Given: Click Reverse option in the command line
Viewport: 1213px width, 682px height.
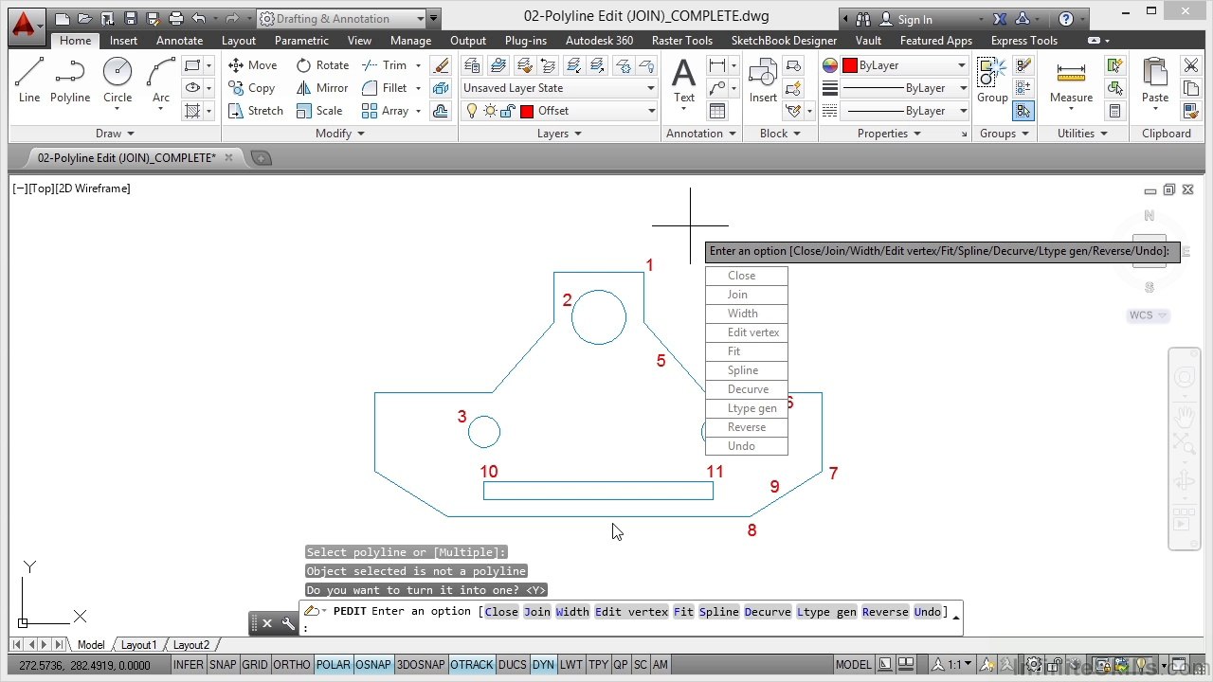Looking at the screenshot, I should point(885,612).
